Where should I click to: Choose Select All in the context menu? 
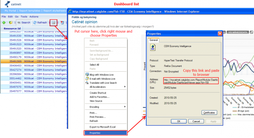coord(105,65)
